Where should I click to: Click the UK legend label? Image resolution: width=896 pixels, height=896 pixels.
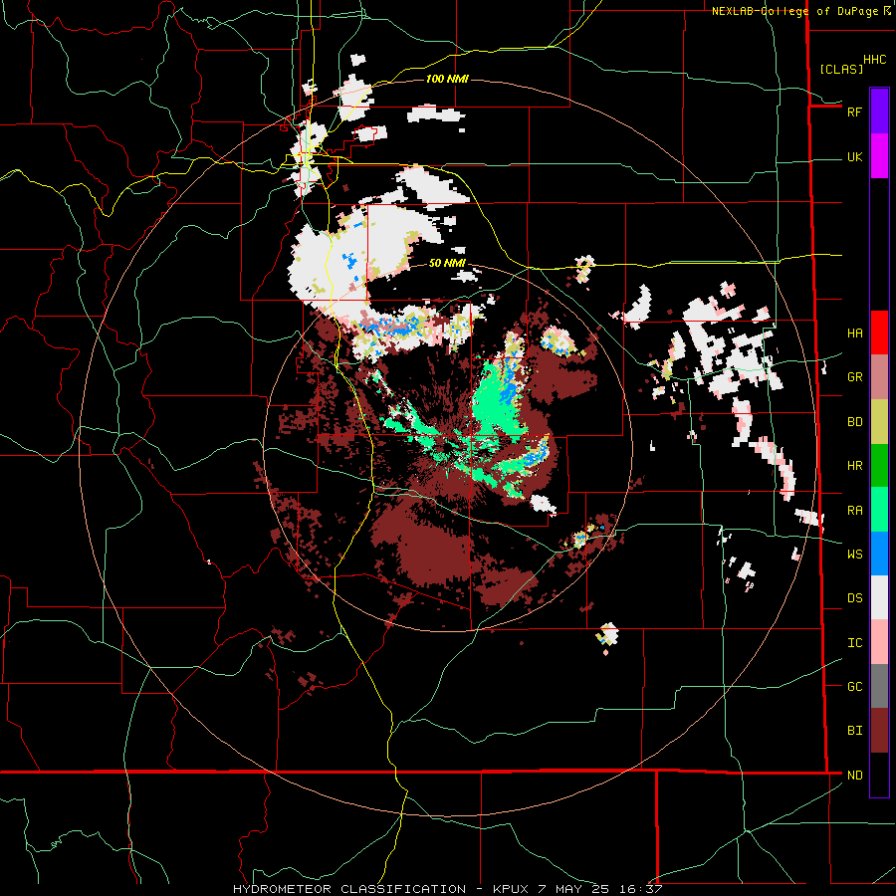(854, 157)
